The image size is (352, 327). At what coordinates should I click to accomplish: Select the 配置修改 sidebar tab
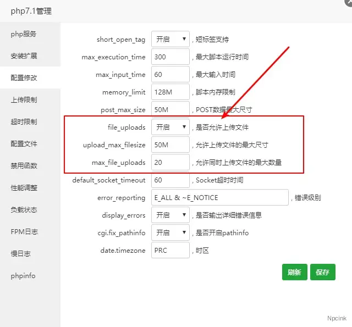[24, 78]
